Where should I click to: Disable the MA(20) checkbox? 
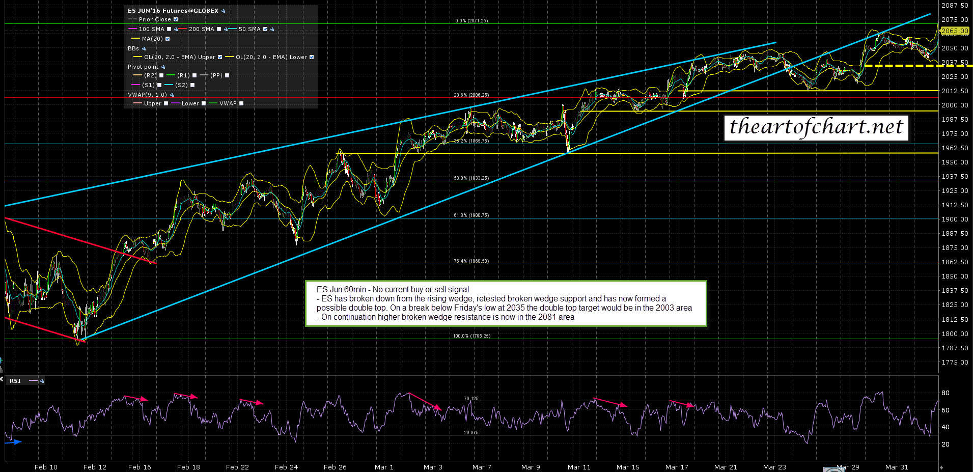pyautogui.click(x=168, y=39)
